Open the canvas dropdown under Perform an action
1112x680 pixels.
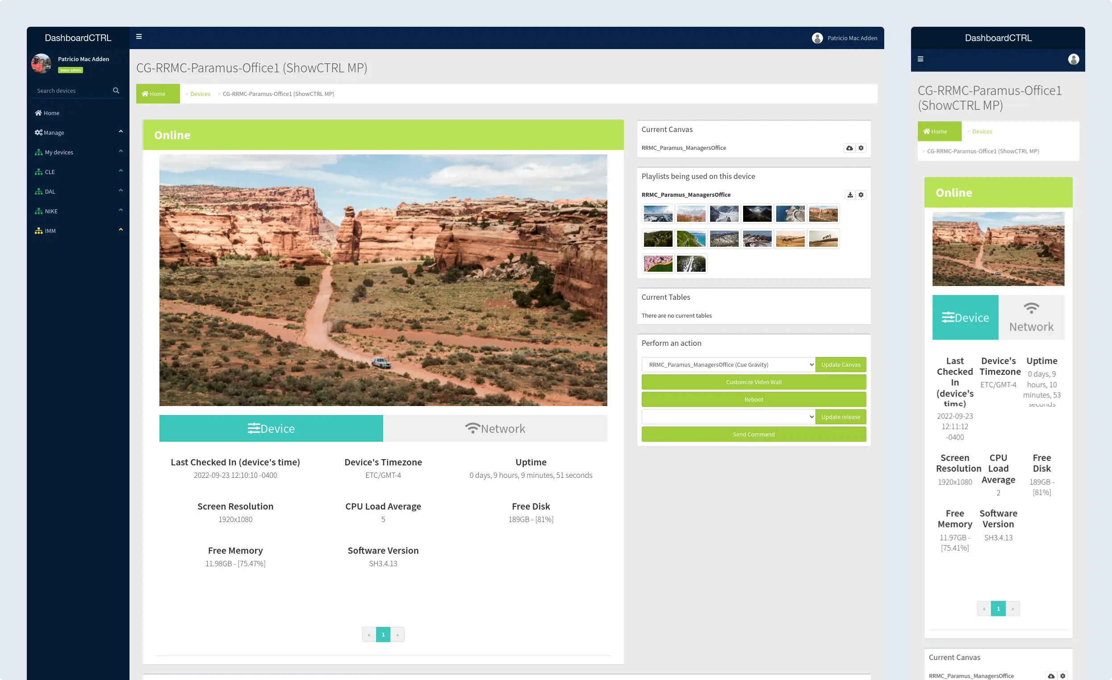[x=728, y=365]
